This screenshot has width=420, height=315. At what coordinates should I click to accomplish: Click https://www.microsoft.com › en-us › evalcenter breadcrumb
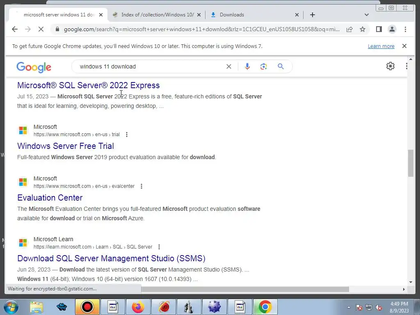[84, 186]
